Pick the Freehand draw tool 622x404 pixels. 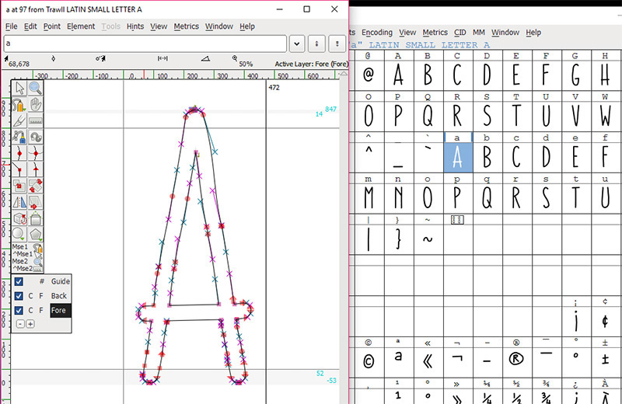19,105
